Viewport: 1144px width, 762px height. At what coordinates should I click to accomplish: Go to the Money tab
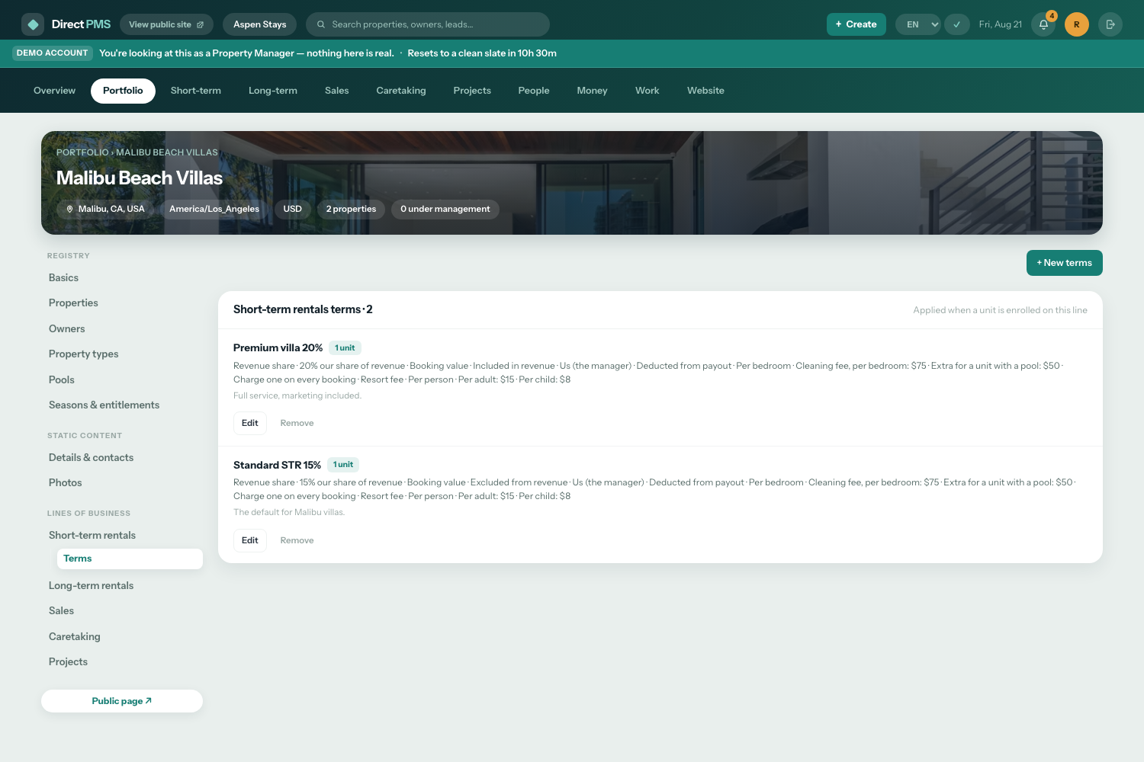coord(592,91)
